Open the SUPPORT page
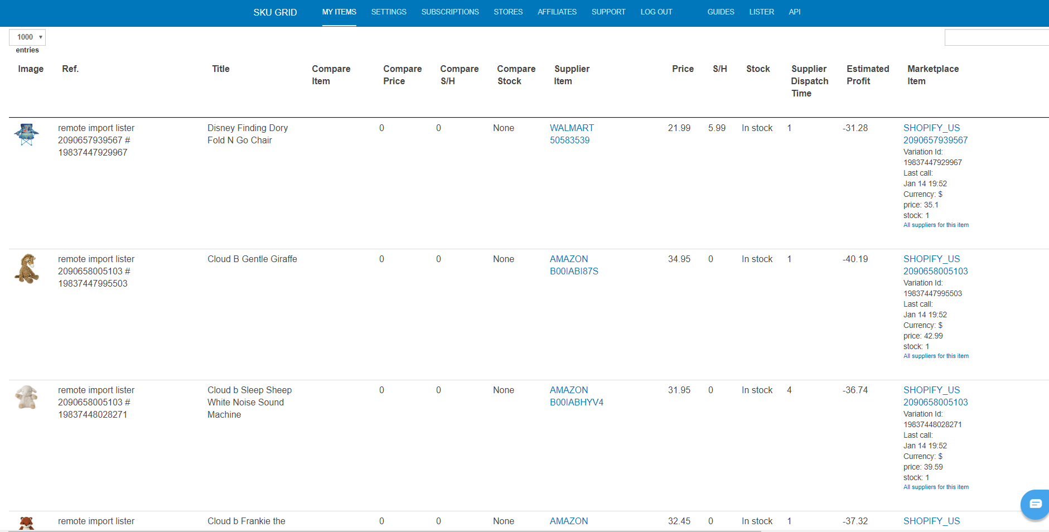Image resolution: width=1049 pixels, height=532 pixels. point(608,12)
